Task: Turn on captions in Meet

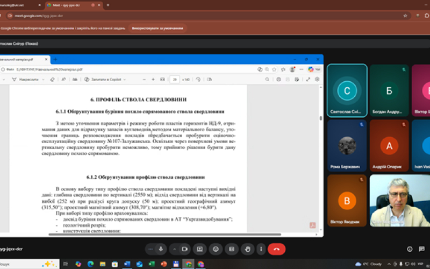Action: point(231,249)
